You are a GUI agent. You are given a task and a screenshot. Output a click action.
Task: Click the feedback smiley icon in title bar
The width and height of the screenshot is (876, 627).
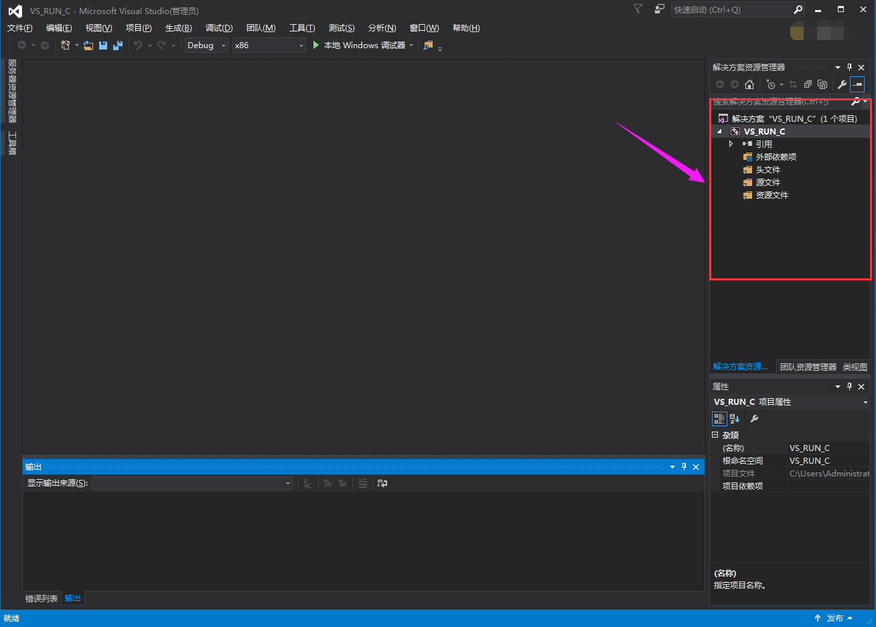pos(660,9)
